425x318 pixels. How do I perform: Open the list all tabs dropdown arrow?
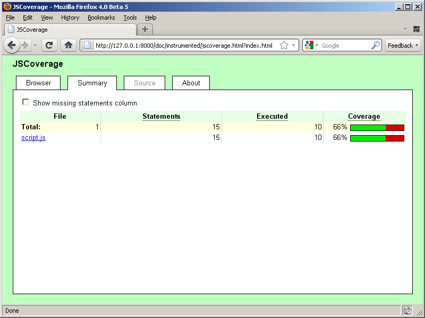click(x=405, y=29)
